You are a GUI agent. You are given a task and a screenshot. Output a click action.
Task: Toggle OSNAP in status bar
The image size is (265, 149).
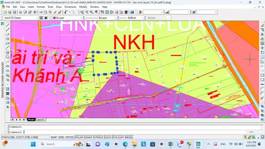click(x=88, y=137)
